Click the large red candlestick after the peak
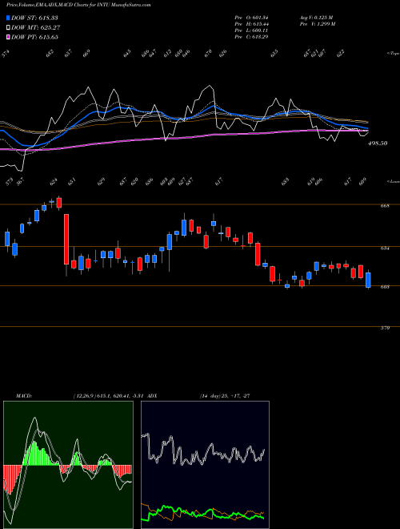 coord(66,239)
